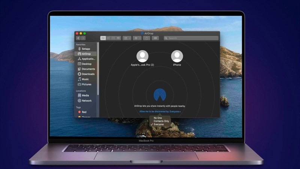Screen dimensions: 300x169
Task: Open Applications in the sidebar
Action: 86,59
